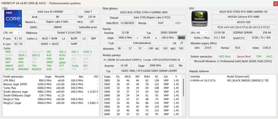Viewport: 278px width, 119px height.
Task: Click the Turbo Max operating point row
Action: 51,88
